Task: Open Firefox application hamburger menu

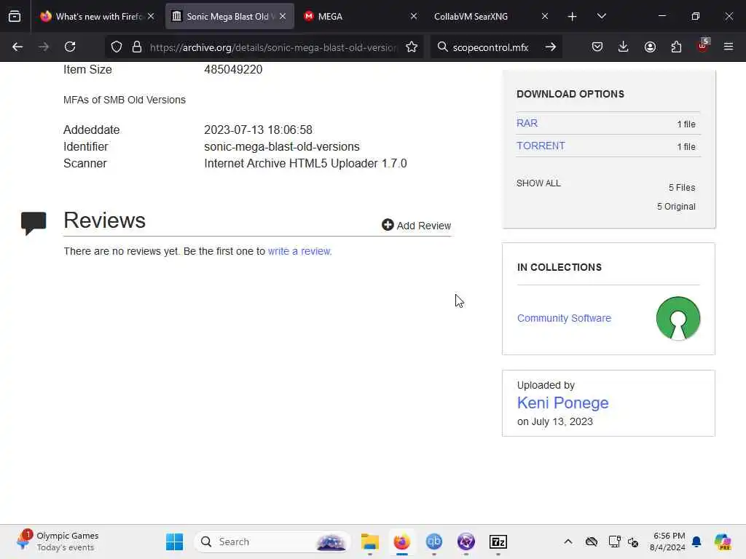Action: [729, 47]
